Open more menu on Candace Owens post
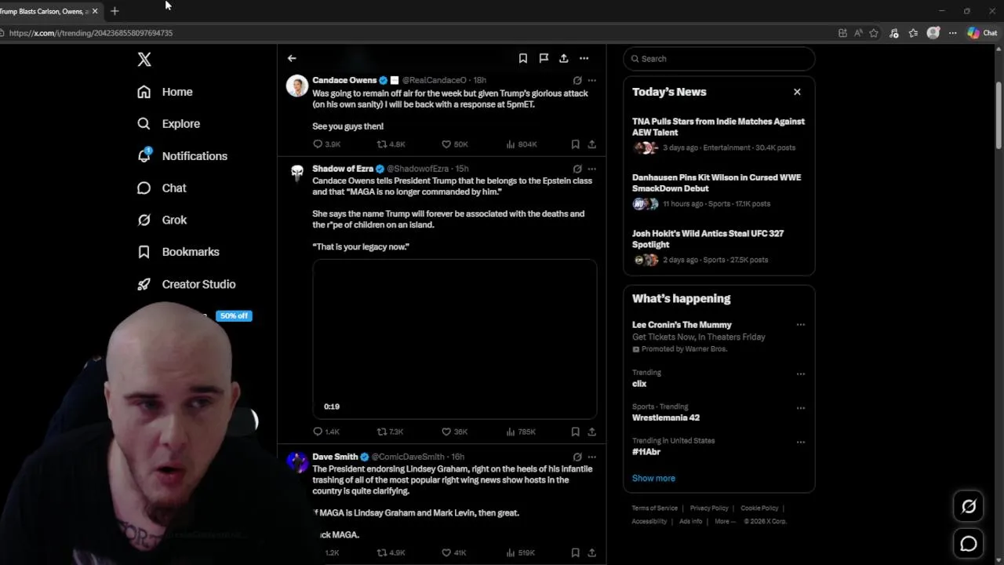The image size is (1004, 565). [592, 80]
